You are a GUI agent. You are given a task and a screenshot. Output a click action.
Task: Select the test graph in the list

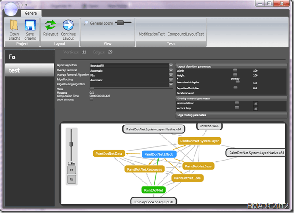tap(30, 70)
